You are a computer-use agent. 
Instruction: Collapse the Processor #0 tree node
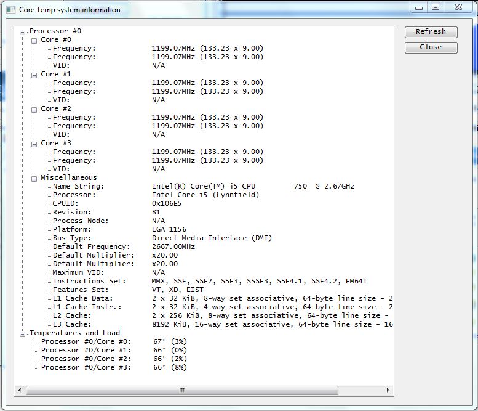pos(23,32)
